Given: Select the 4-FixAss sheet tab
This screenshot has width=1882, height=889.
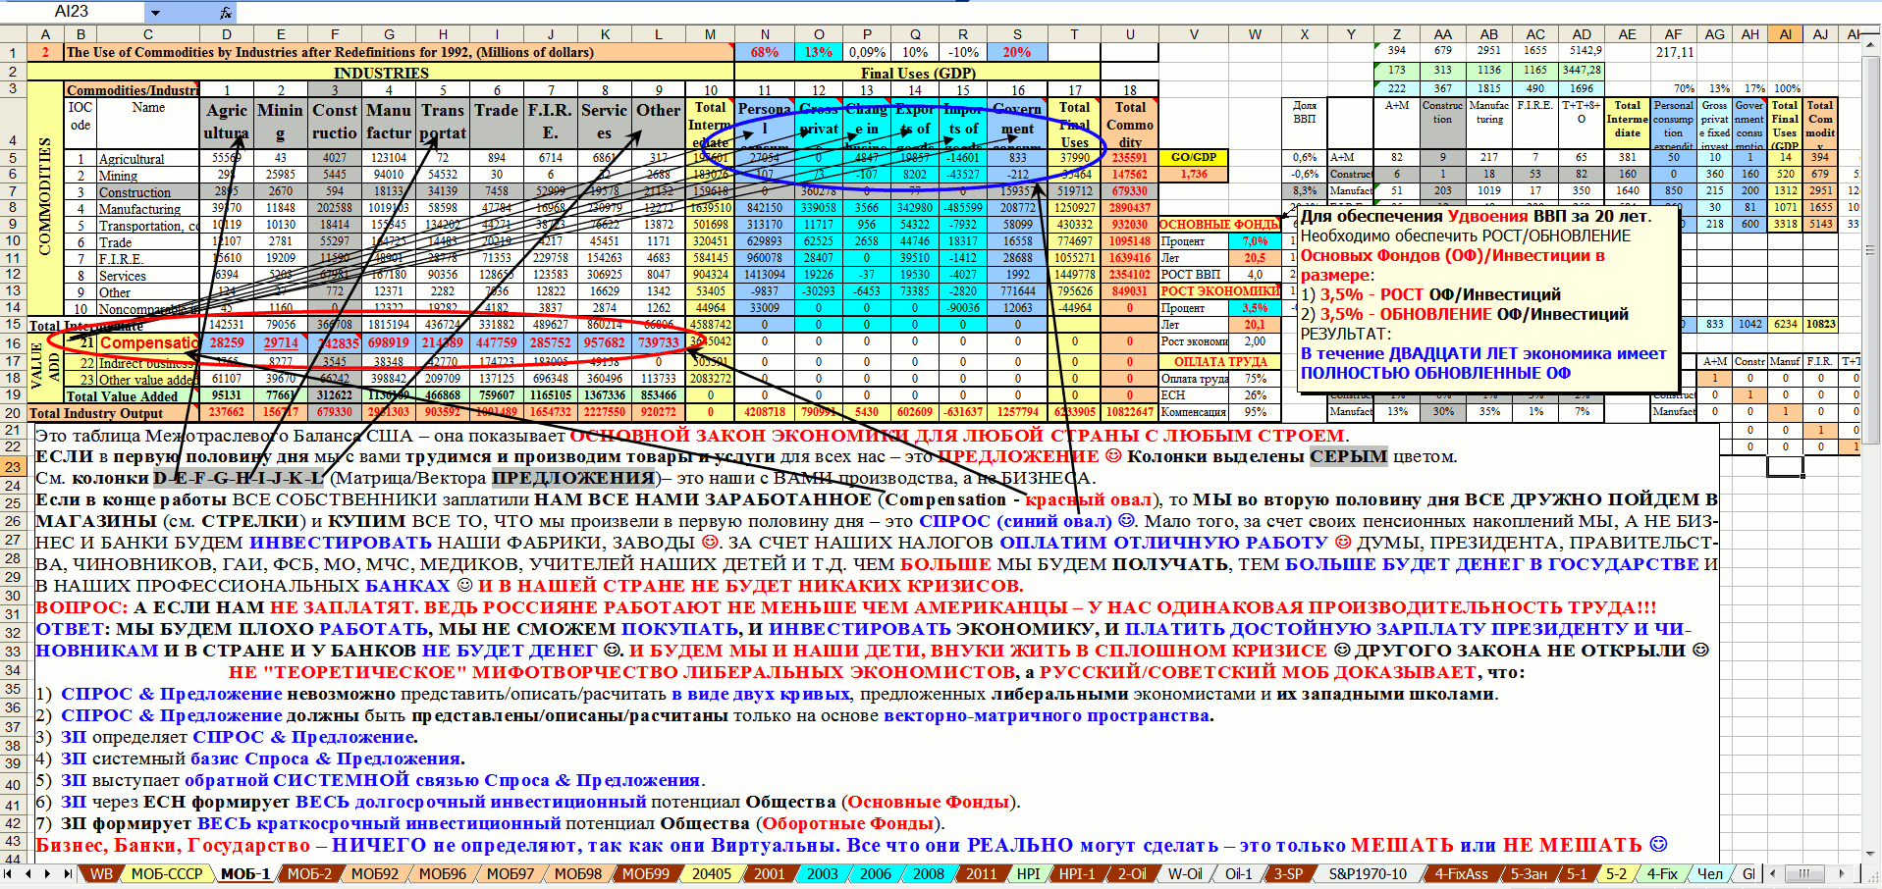Looking at the screenshot, I should click(x=1461, y=873).
